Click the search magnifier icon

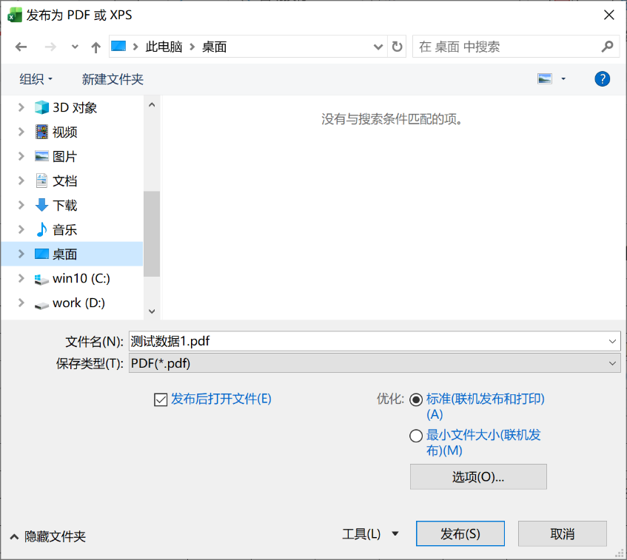[x=607, y=47]
